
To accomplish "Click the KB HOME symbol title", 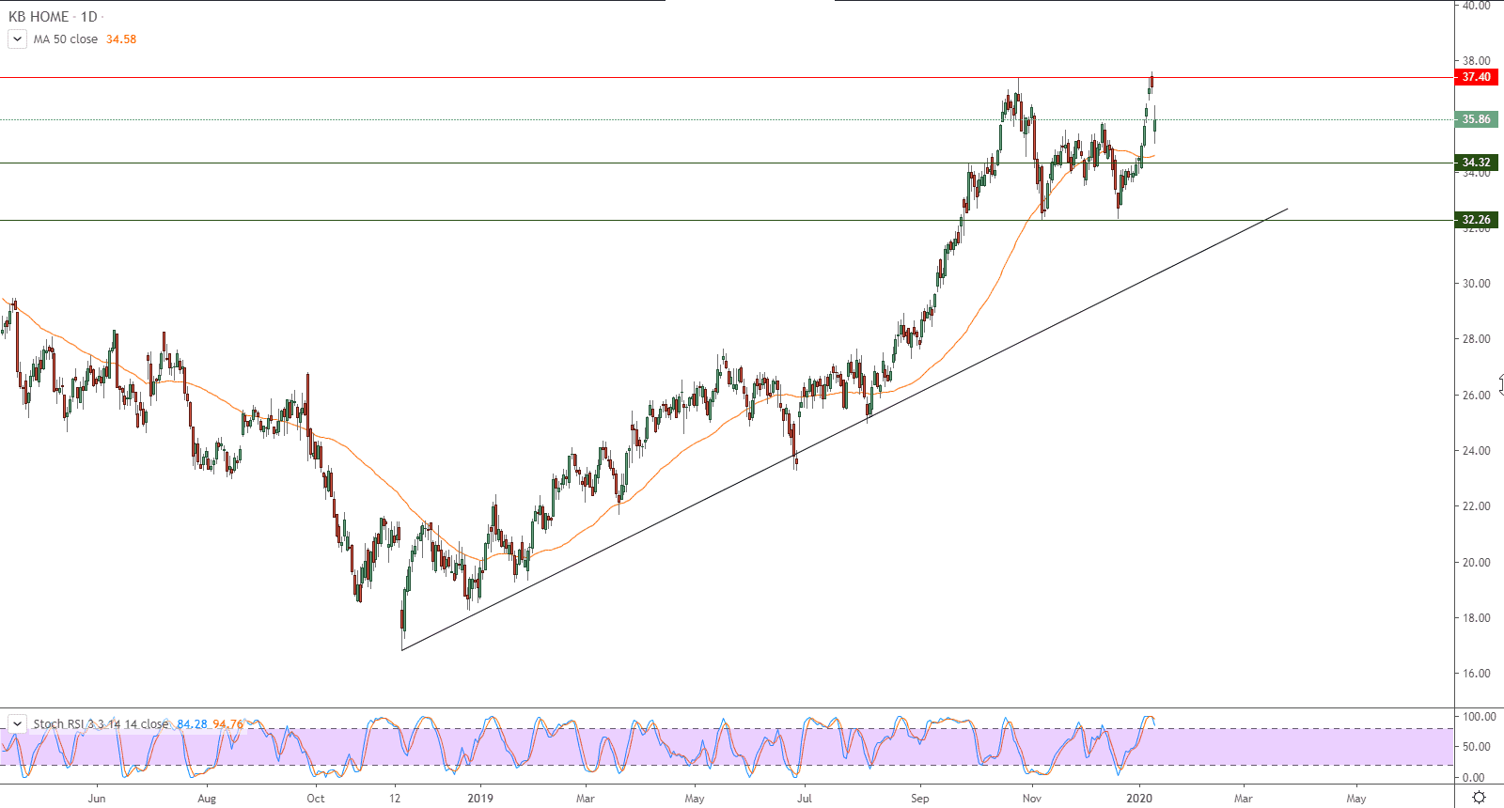I will point(39,17).
